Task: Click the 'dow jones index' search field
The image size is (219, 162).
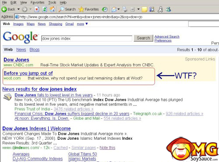Action: click(x=87, y=38)
